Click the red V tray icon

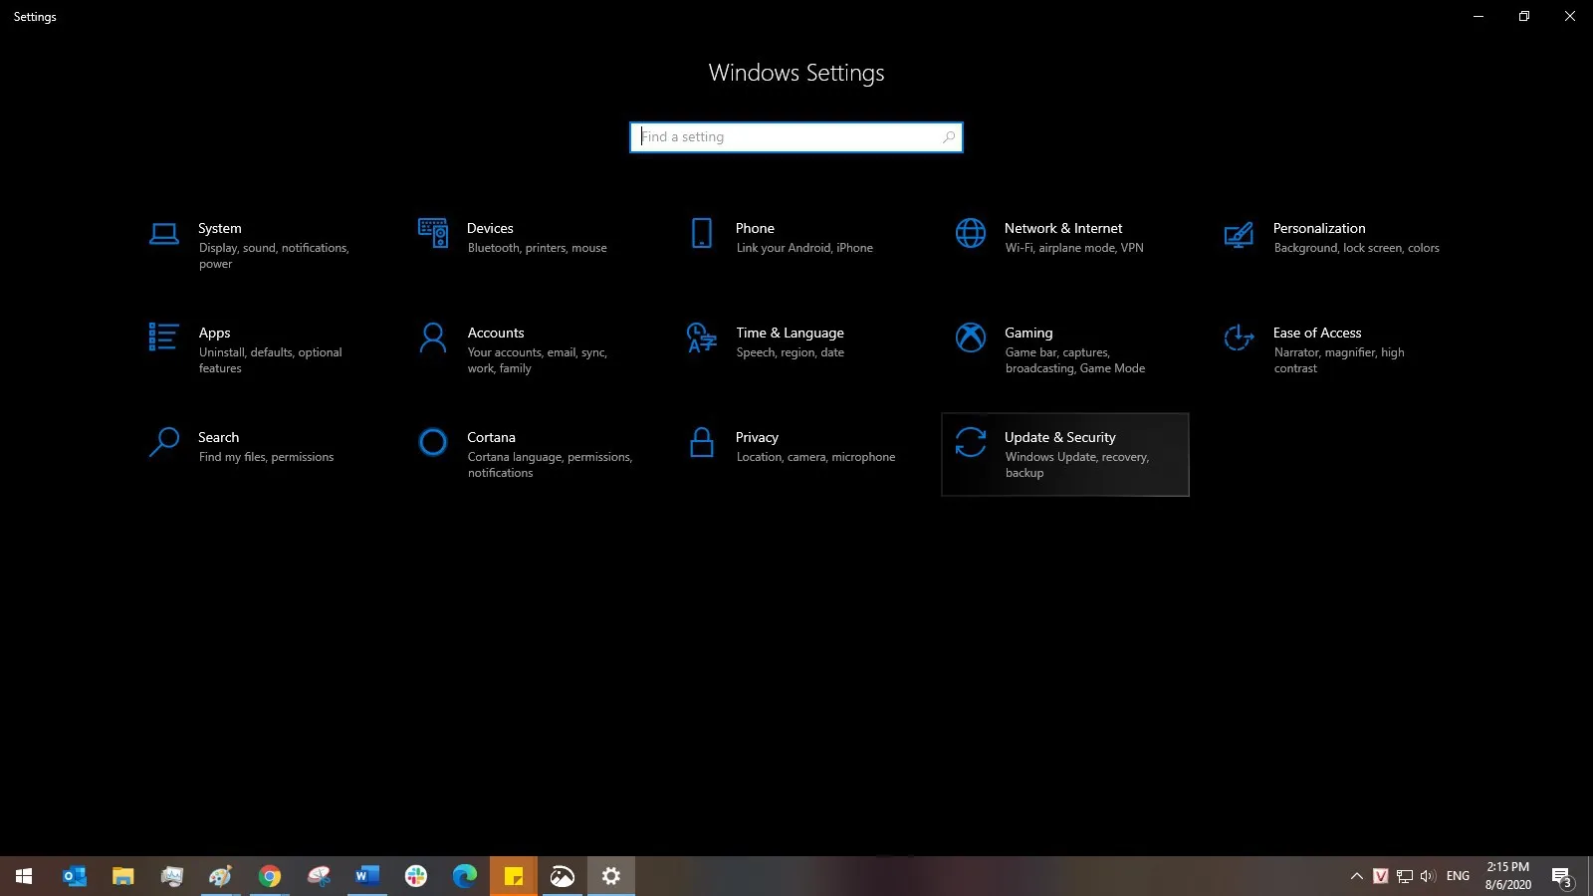[1380, 876]
